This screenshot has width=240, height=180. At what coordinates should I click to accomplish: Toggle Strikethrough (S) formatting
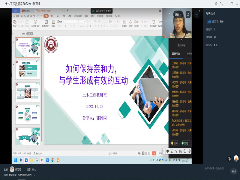pyautogui.click(x=74, y=26)
